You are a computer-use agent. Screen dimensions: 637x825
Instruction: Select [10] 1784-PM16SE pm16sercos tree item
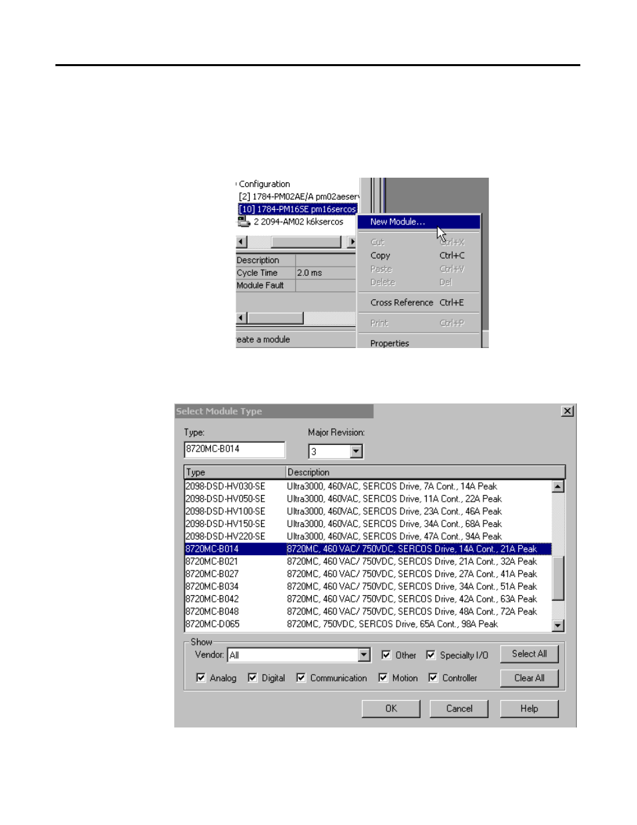(x=298, y=209)
